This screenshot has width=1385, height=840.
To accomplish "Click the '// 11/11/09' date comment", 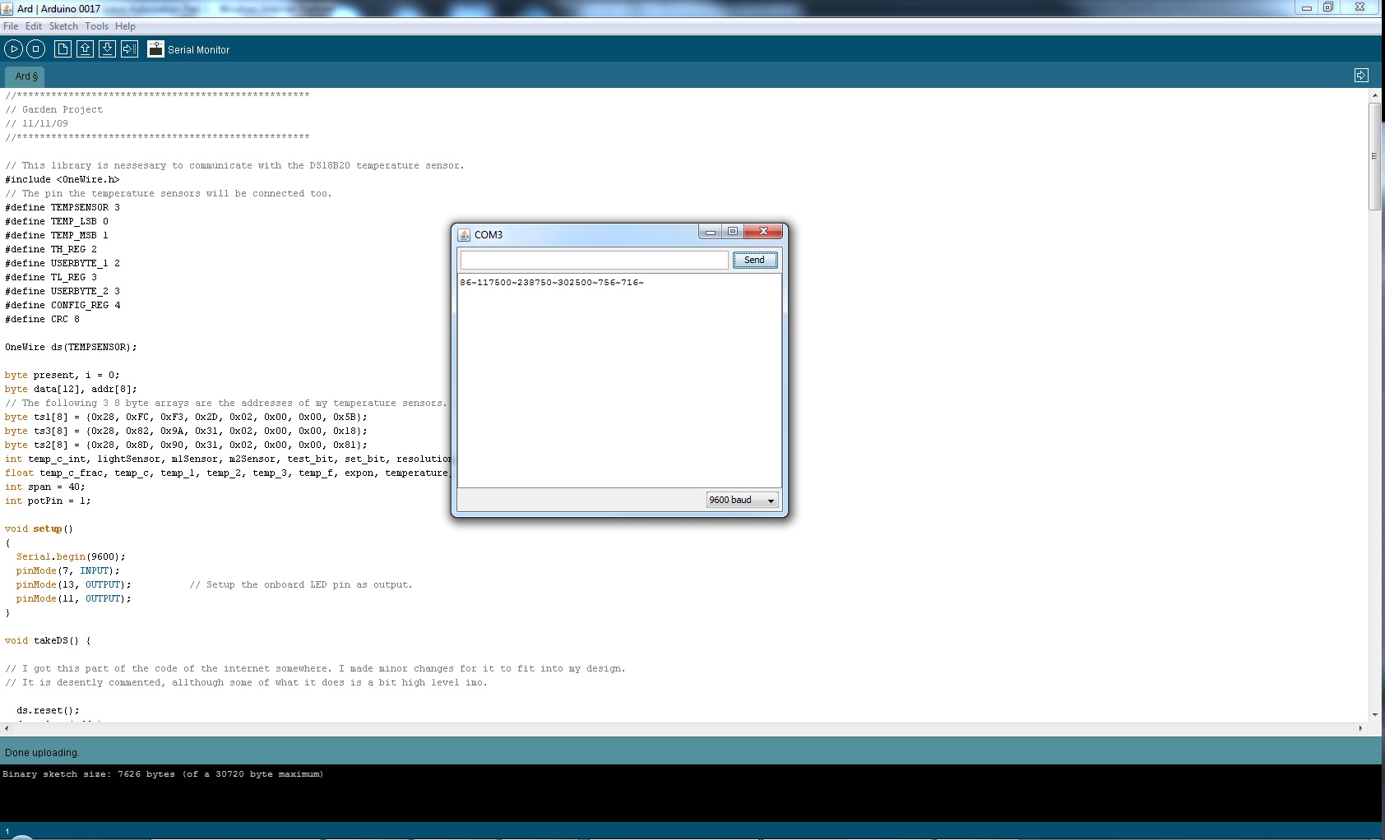I will point(36,123).
